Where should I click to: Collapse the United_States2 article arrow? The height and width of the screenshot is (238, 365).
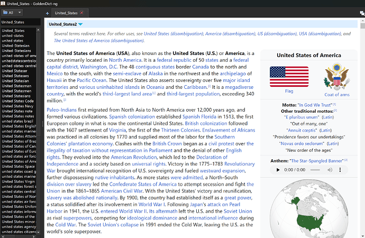tap(80, 24)
